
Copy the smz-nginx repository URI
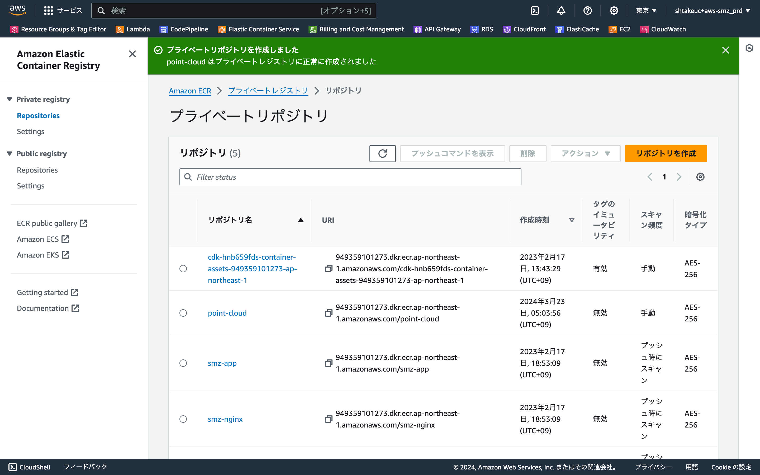point(329,419)
